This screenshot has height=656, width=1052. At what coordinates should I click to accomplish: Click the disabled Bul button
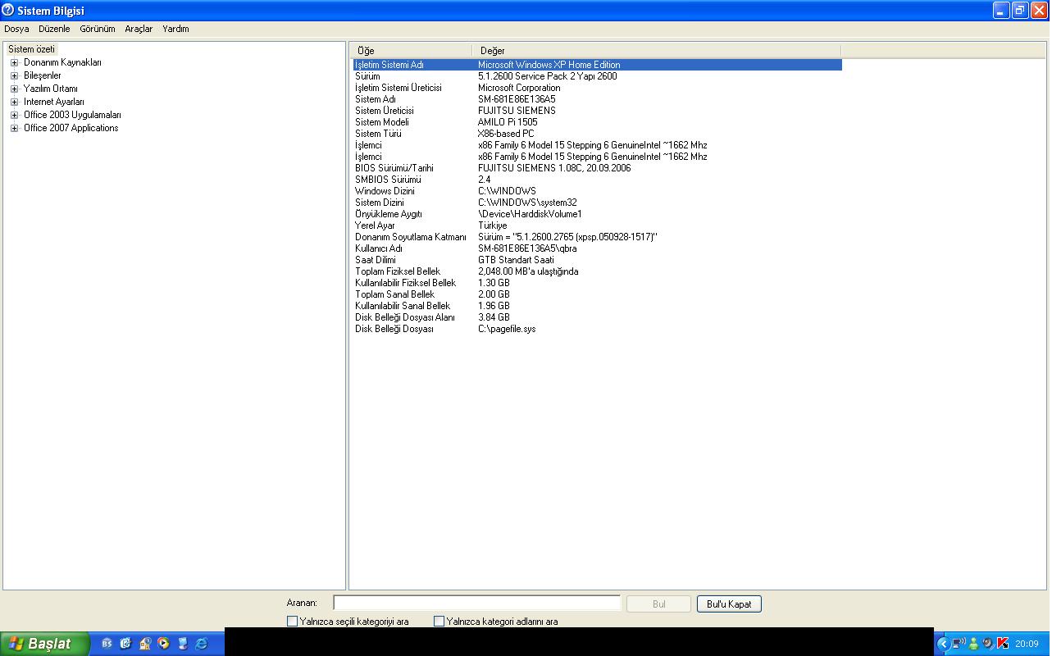[658, 604]
